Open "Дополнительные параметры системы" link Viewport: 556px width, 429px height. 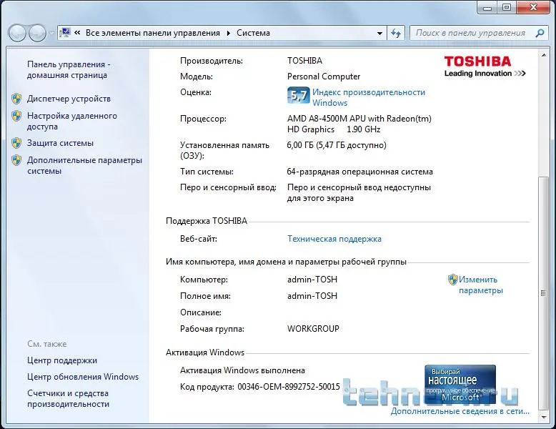pyautogui.click(x=85, y=165)
